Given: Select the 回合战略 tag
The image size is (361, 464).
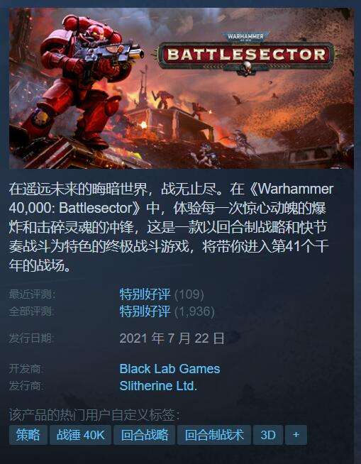Looking at the screenshot, I should tap(145, 435).
